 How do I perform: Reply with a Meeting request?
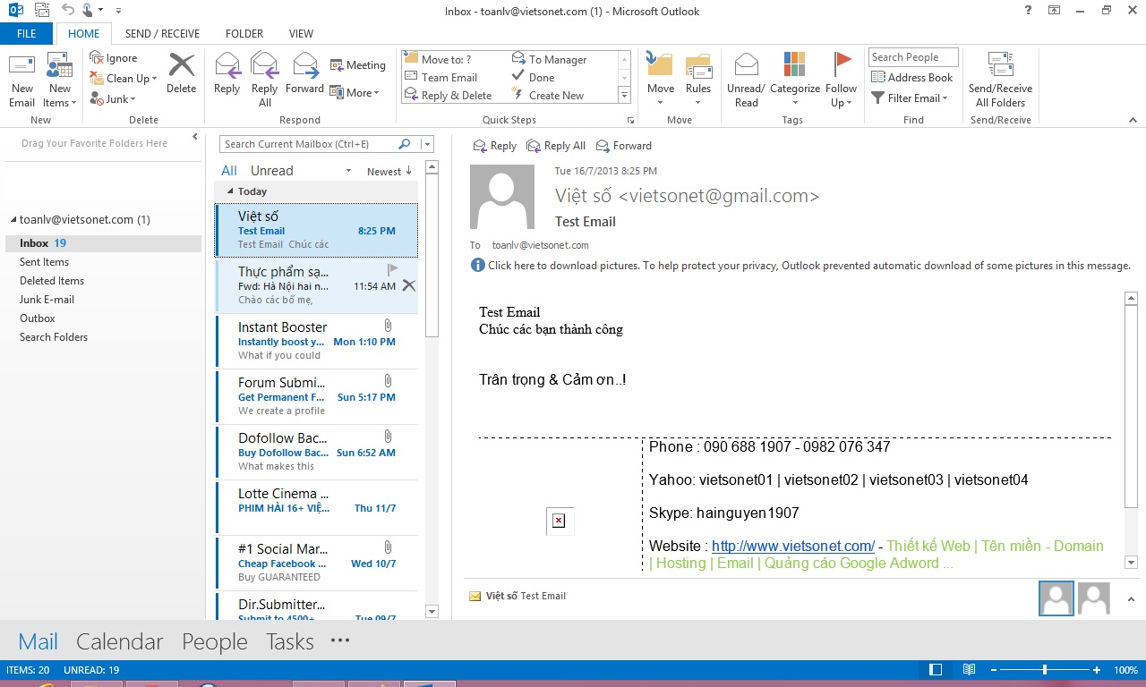(357, 65)
